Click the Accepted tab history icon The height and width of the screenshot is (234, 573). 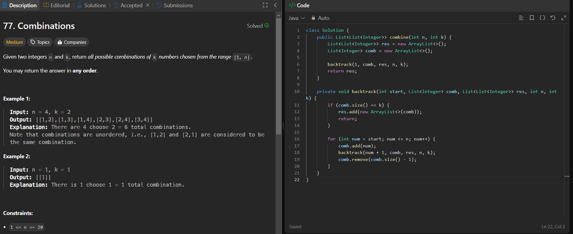[116, 5]
